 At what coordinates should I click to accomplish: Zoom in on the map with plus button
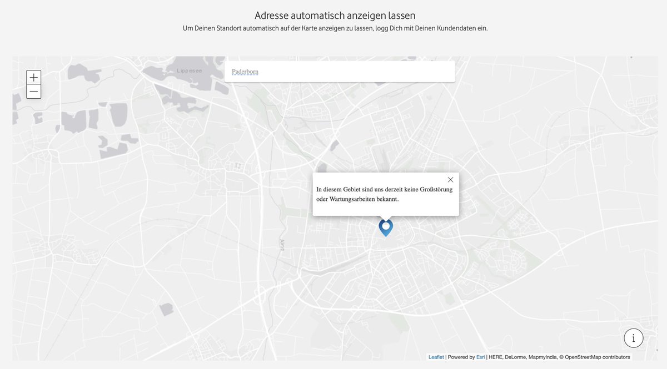(x=34, y=77)
